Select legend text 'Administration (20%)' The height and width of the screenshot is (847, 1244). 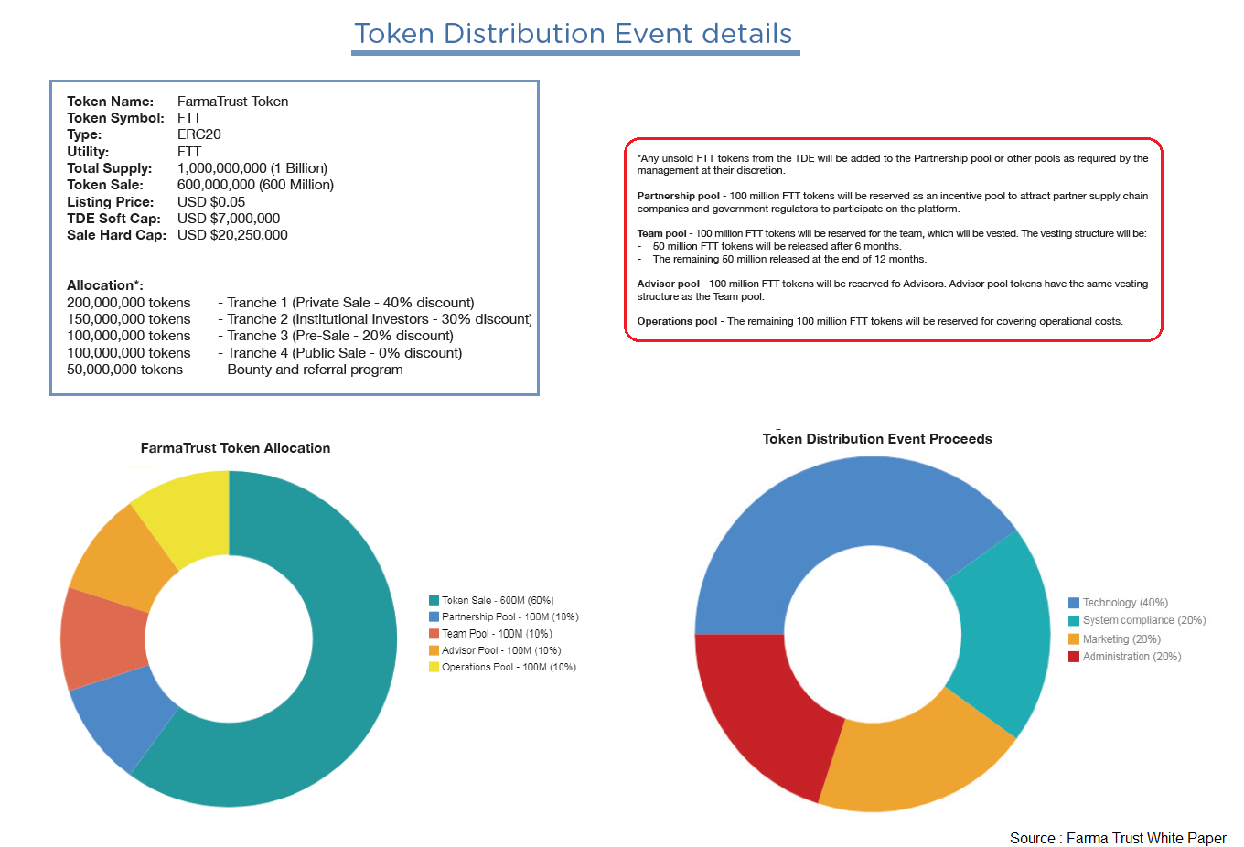click(x=1131, y=656)
